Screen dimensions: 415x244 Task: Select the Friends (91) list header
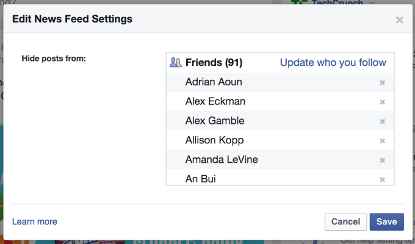tap(214, 62)
